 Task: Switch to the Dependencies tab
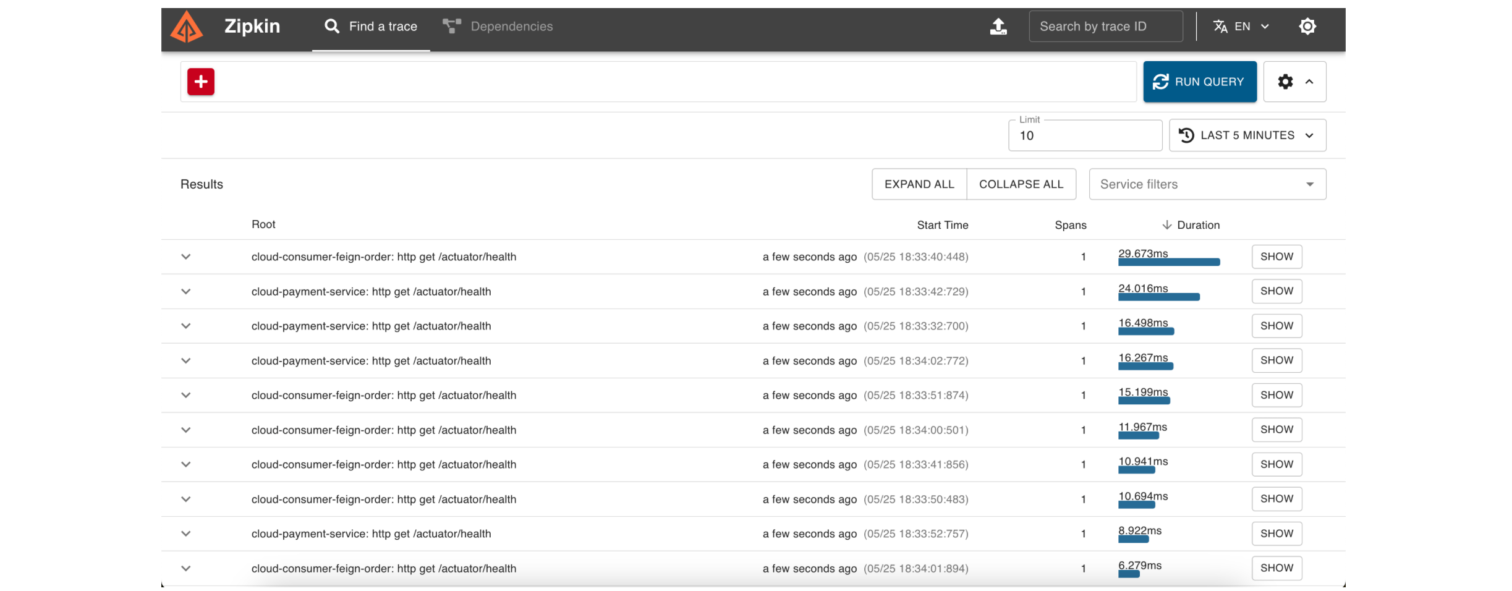(498, 27)
